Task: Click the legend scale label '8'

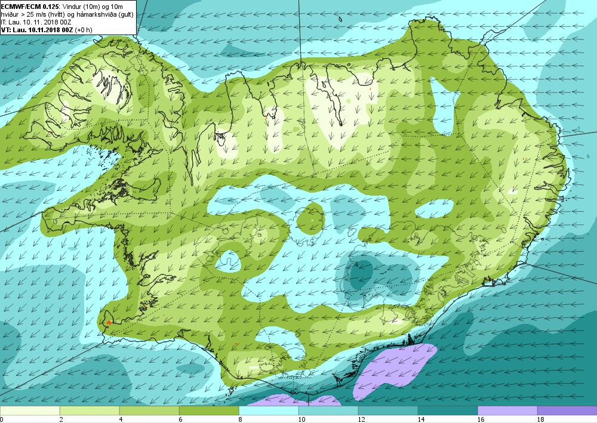Action: 241,419
